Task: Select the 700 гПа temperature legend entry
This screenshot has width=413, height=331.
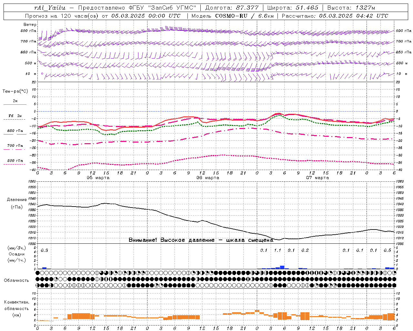Action: click(15, 146)
